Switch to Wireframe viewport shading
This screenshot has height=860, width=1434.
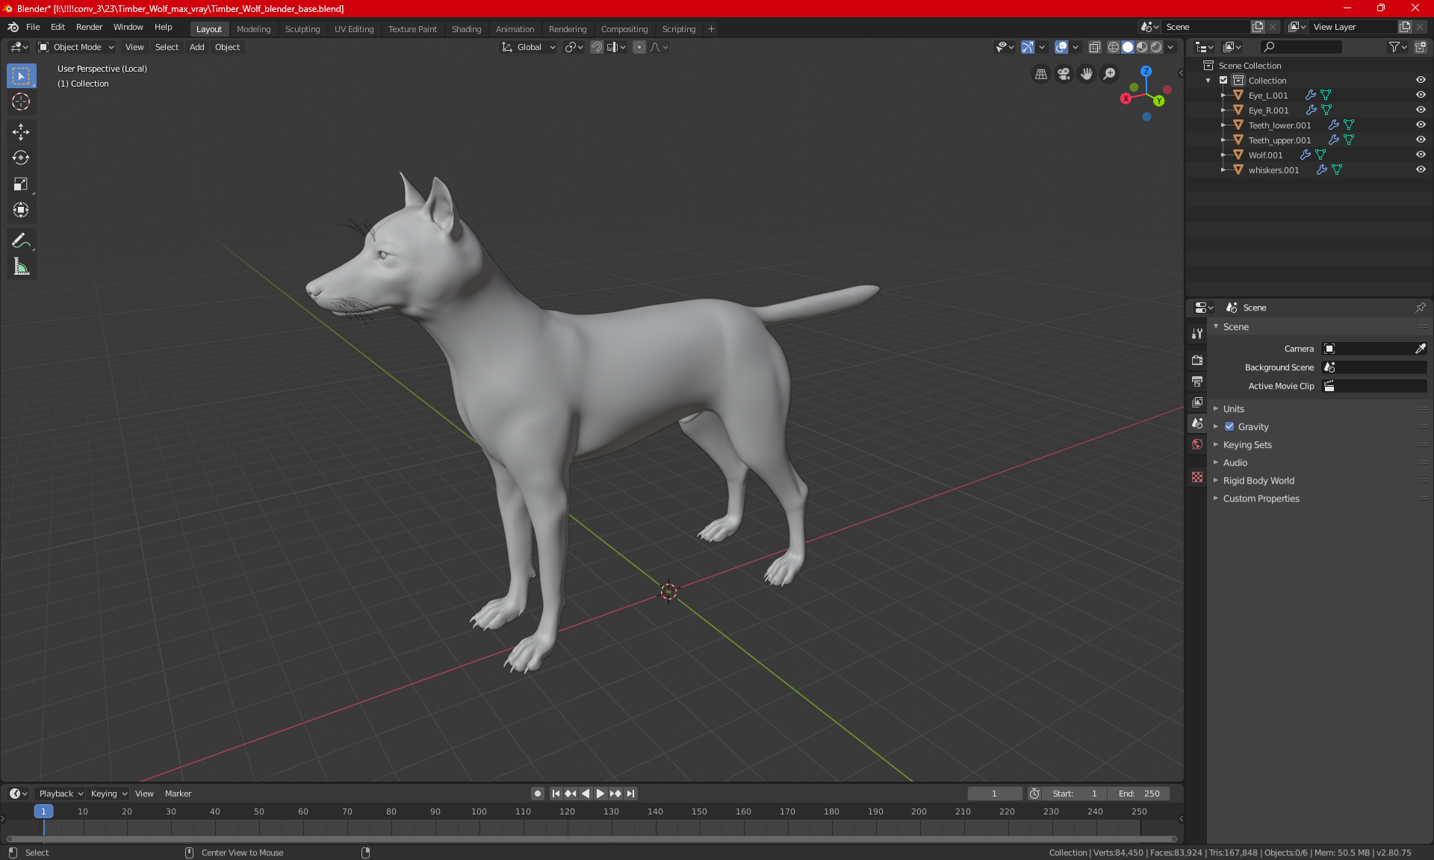(1114, 47)
